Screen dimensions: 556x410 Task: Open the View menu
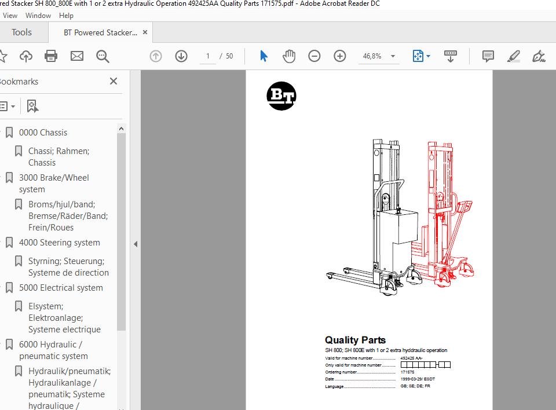10,16
